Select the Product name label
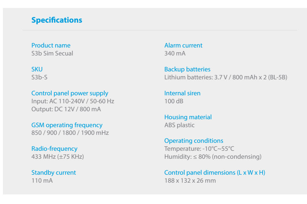Screen dimensions: 307x204 [51, 45]
